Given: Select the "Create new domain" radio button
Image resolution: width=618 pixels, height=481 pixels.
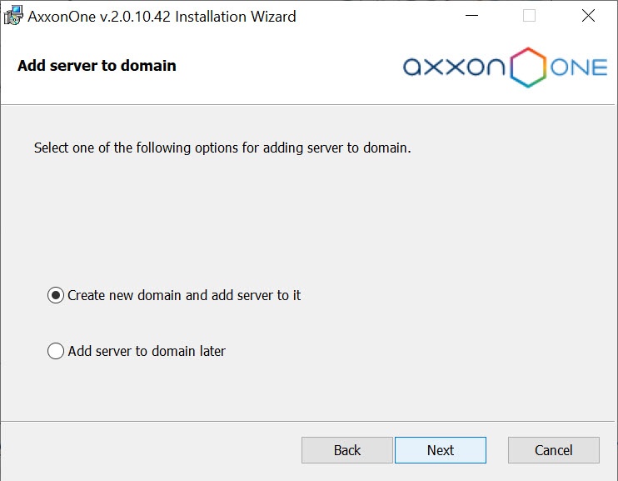Looking at the screenshot, I should coord(56,295).
